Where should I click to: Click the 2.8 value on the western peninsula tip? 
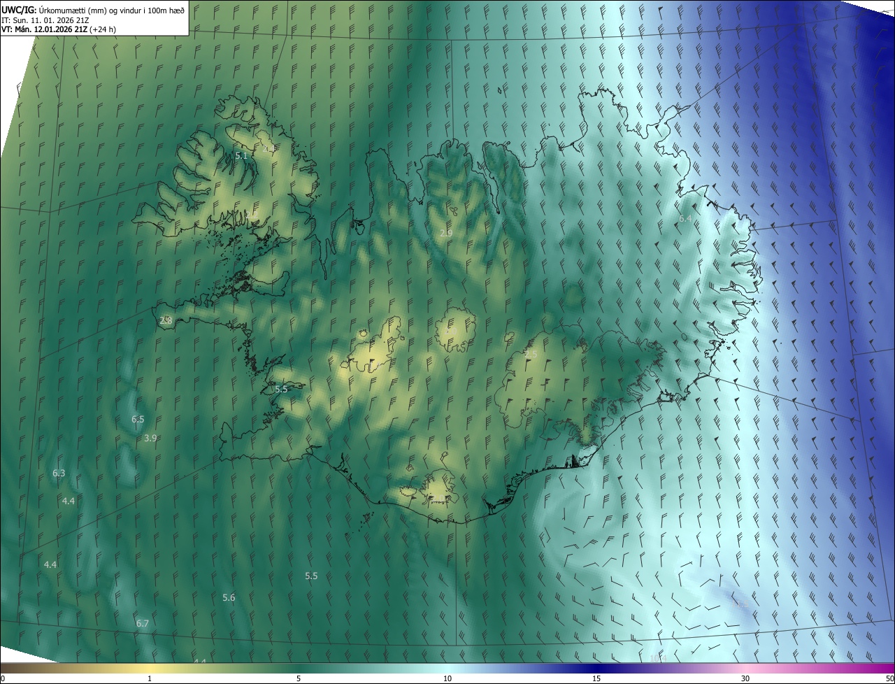pyautogui.click(x=166, y=320)
